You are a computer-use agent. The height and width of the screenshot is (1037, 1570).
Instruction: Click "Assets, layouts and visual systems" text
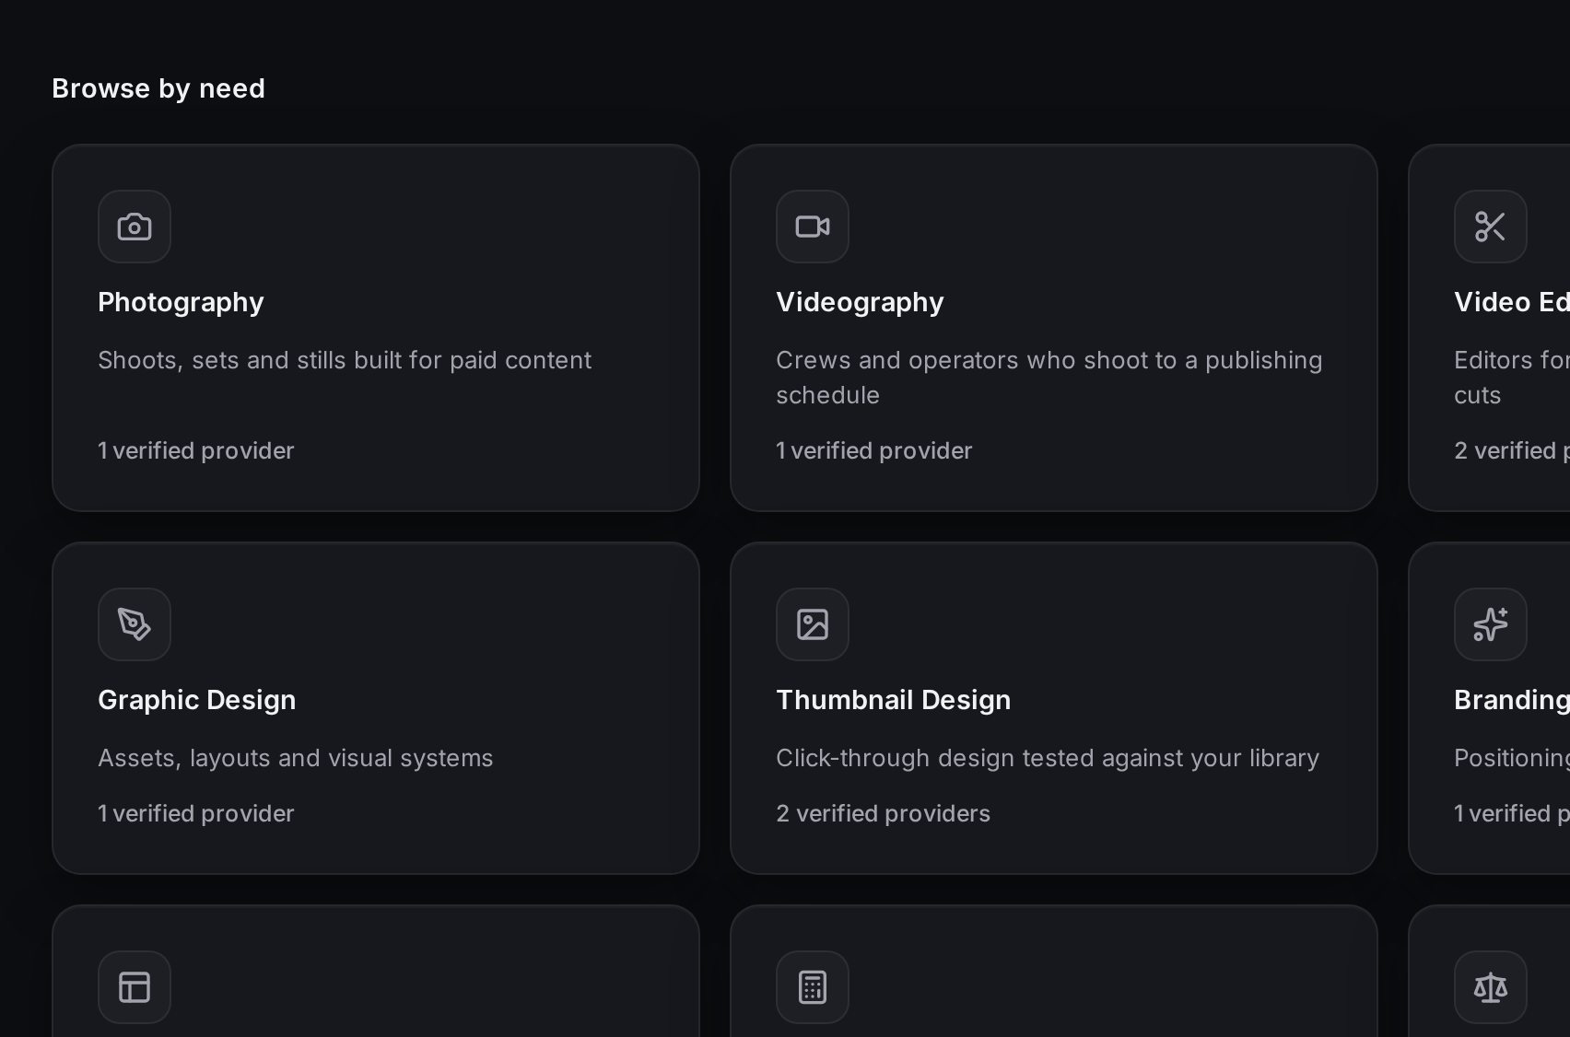(296, 758)
